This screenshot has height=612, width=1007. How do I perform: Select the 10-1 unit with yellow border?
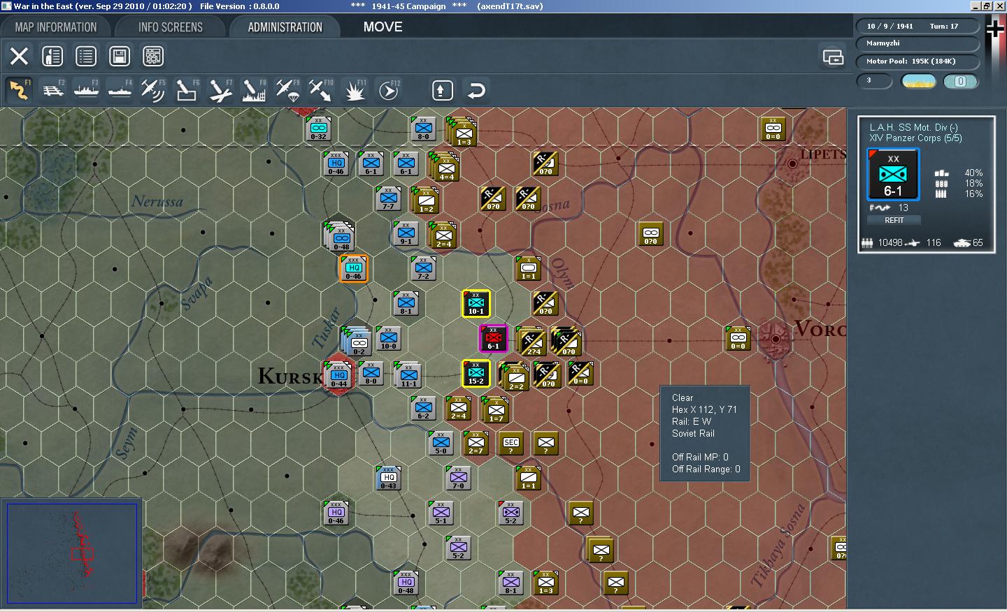click(476, 304)
